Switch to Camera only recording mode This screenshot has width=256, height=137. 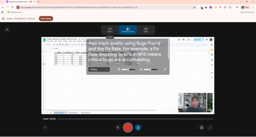pyautogui.click(x=110, y=30)
